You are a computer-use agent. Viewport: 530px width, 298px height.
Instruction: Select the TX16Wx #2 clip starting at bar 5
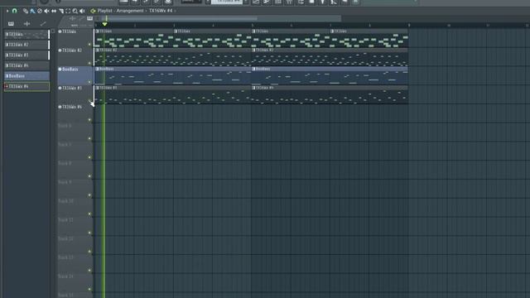click(x=330, y=56)
